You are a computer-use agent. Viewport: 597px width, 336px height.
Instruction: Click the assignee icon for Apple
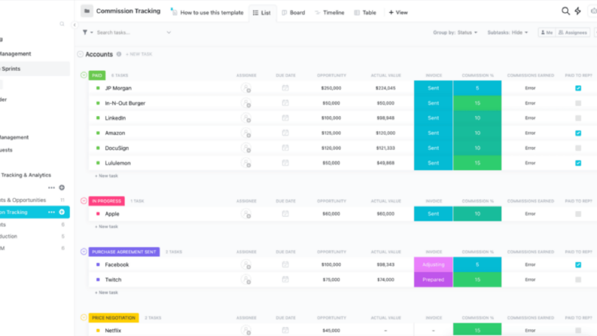pos(246,214)
